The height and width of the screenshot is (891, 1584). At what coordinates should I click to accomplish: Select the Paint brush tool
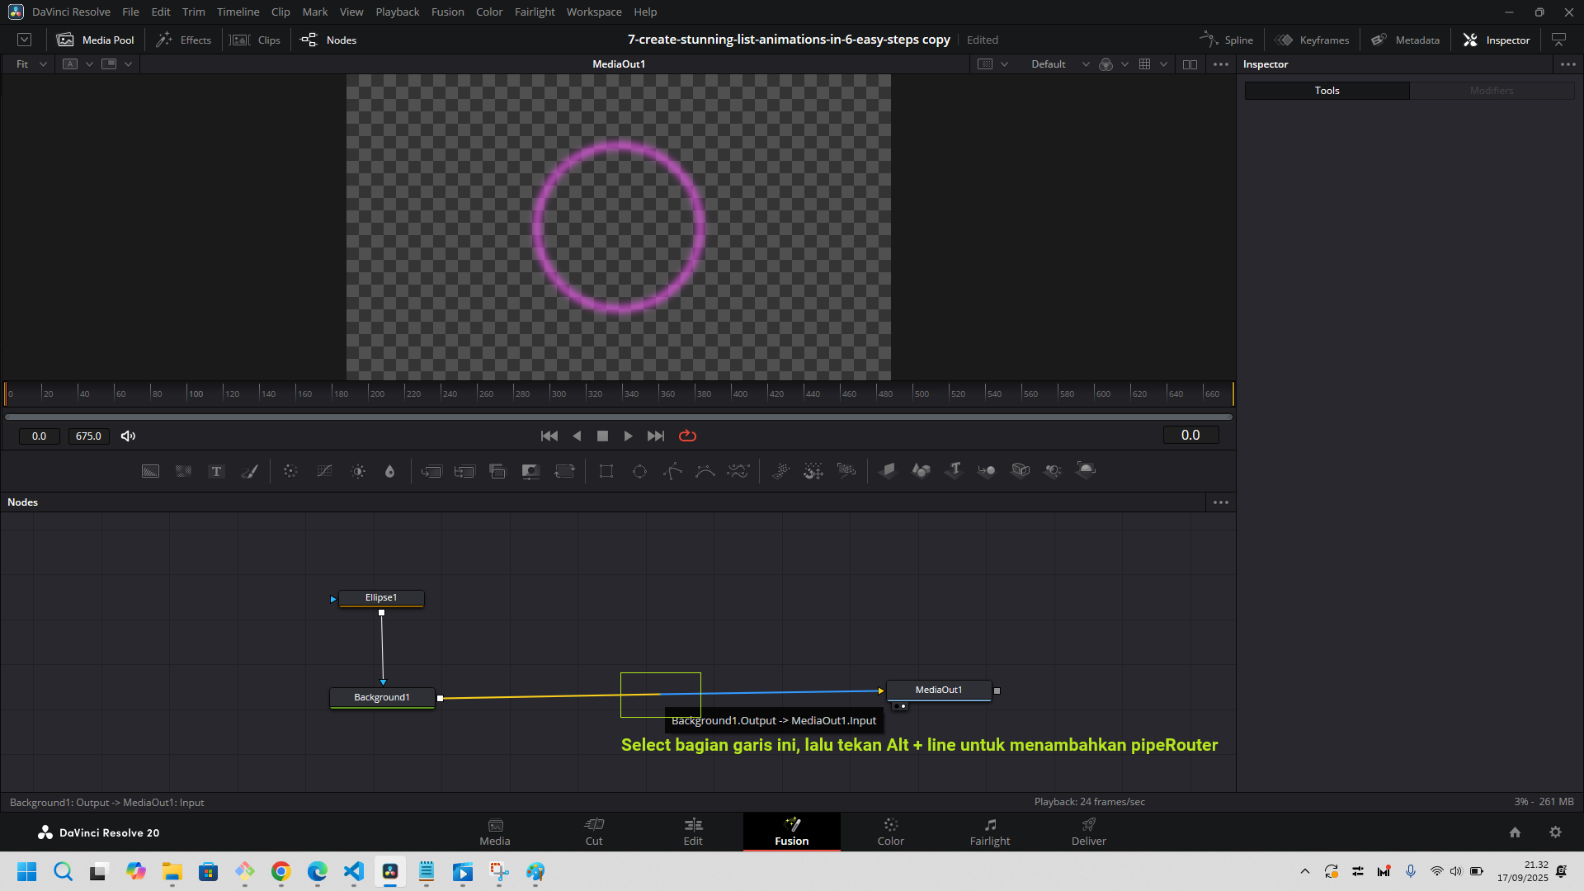(x=249, y=471)
